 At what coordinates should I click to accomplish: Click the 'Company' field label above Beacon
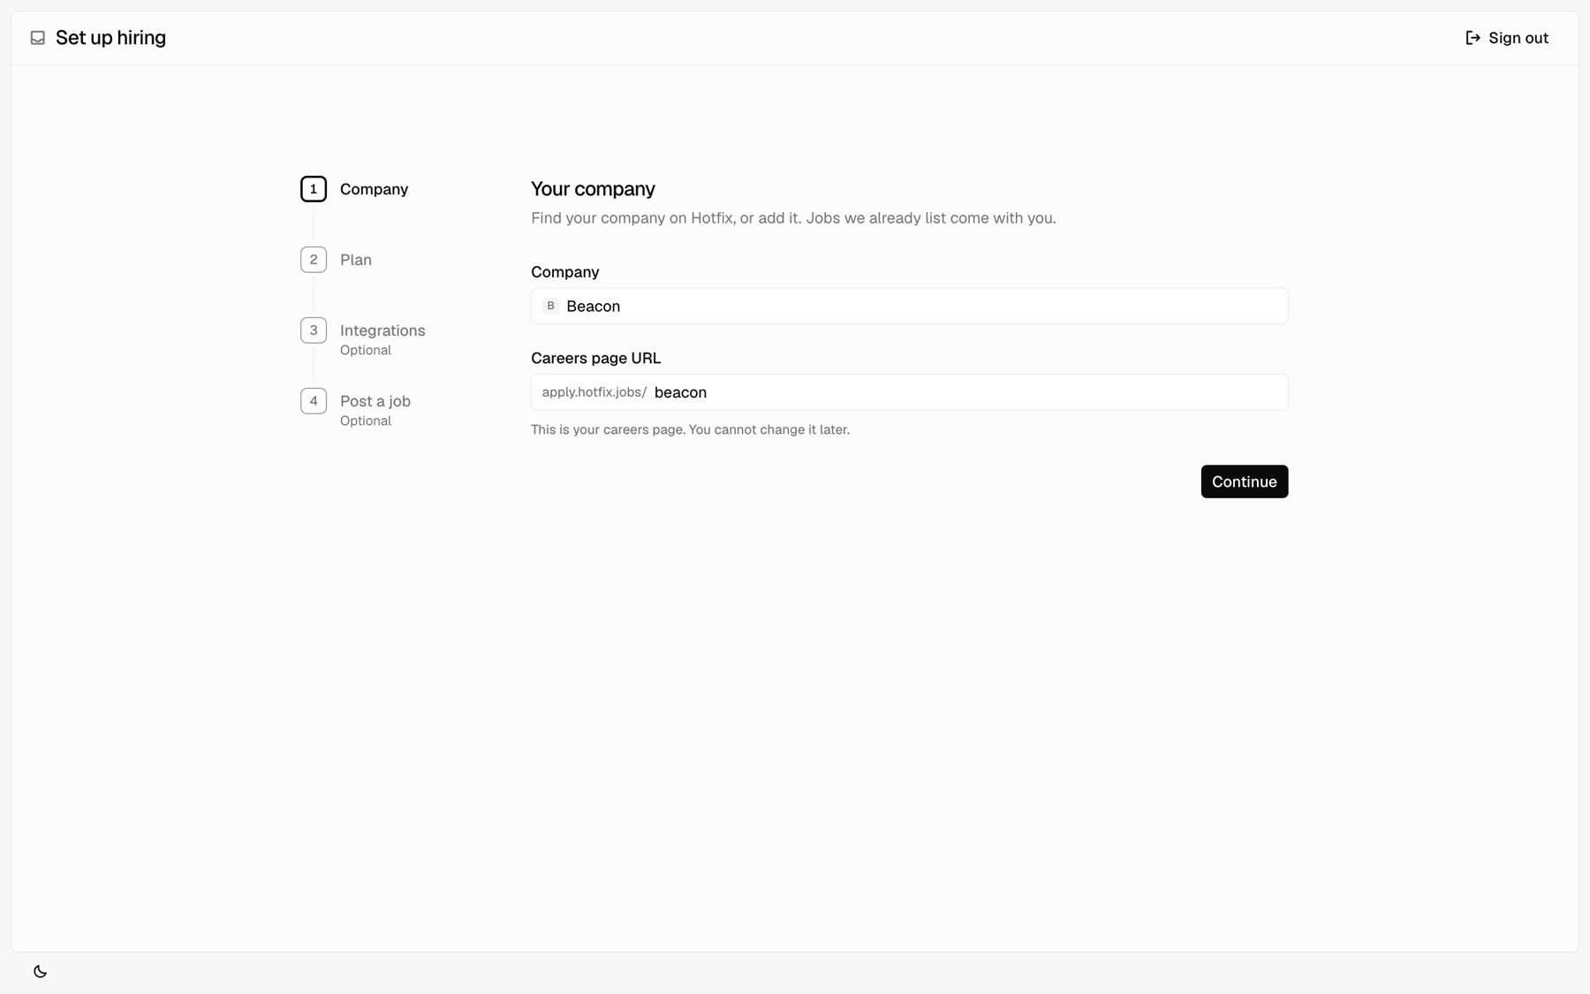pyautogui.click(x=564, y=272)
